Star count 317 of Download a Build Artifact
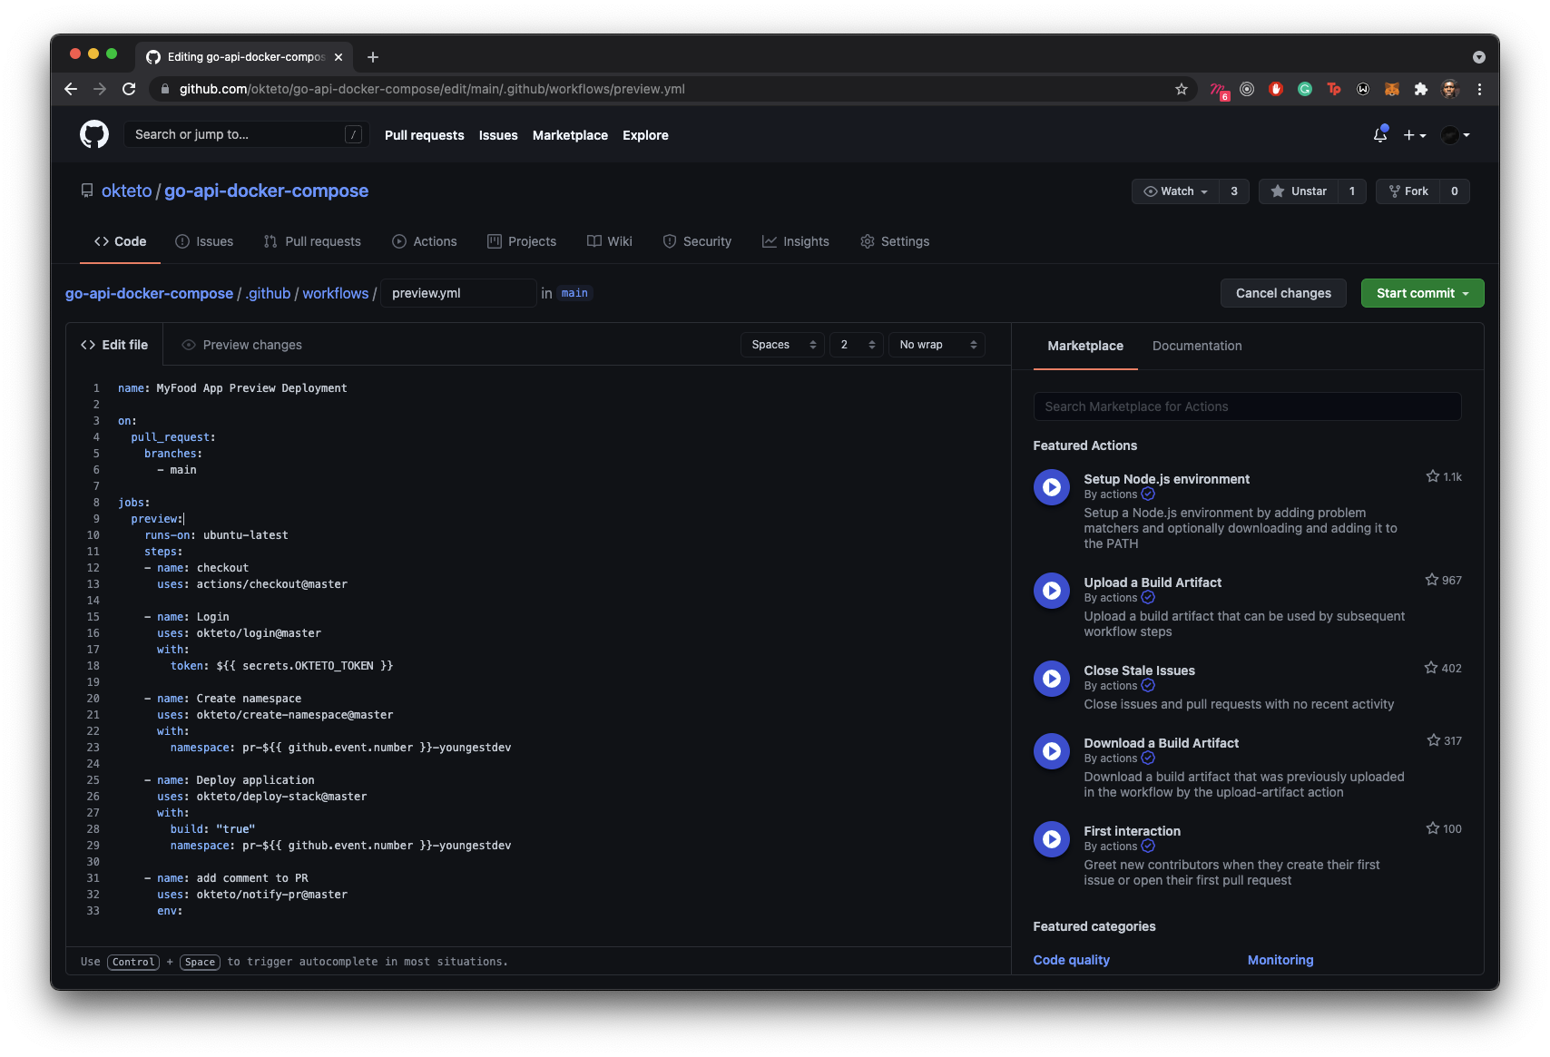This screenshot has width=1550, height=1057. pyautogui.click(x=1445, y=740)
